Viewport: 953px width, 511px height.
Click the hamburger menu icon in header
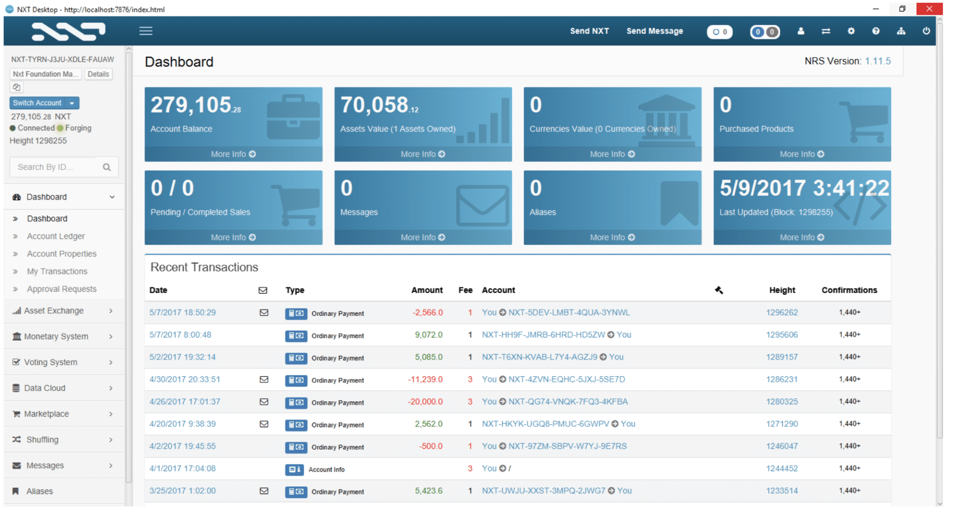146,31
